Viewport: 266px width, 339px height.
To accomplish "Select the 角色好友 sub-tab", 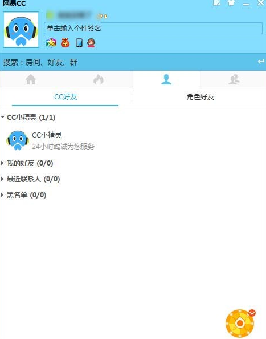I will 200,97.
